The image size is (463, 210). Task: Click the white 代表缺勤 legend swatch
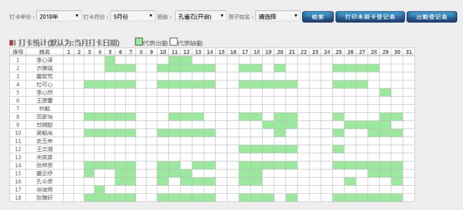(174, 42)
